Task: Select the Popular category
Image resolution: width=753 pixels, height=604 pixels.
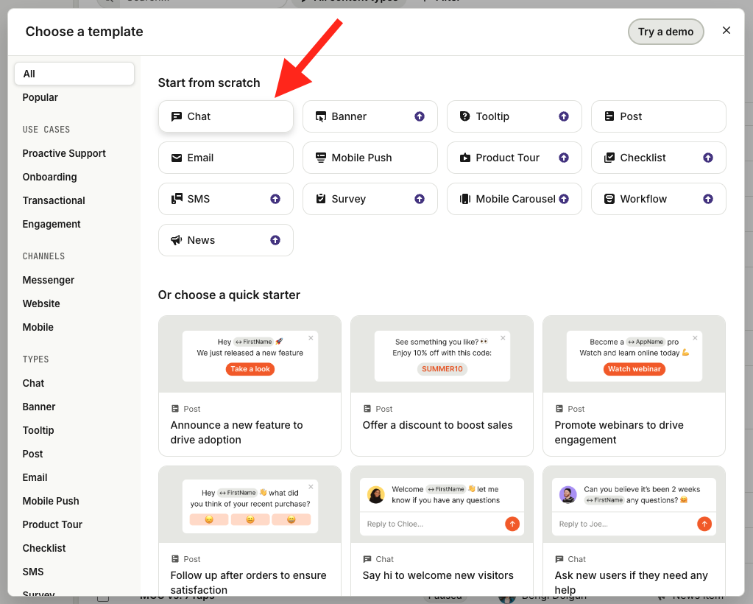Action: pos(40,97)
